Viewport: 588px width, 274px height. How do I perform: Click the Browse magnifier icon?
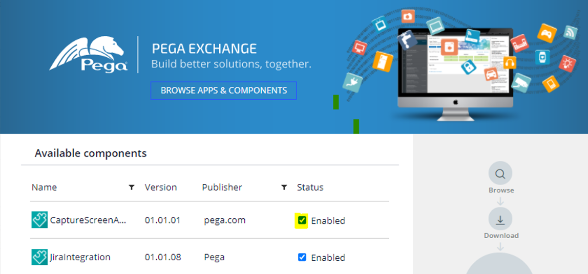tap(500, 174)
